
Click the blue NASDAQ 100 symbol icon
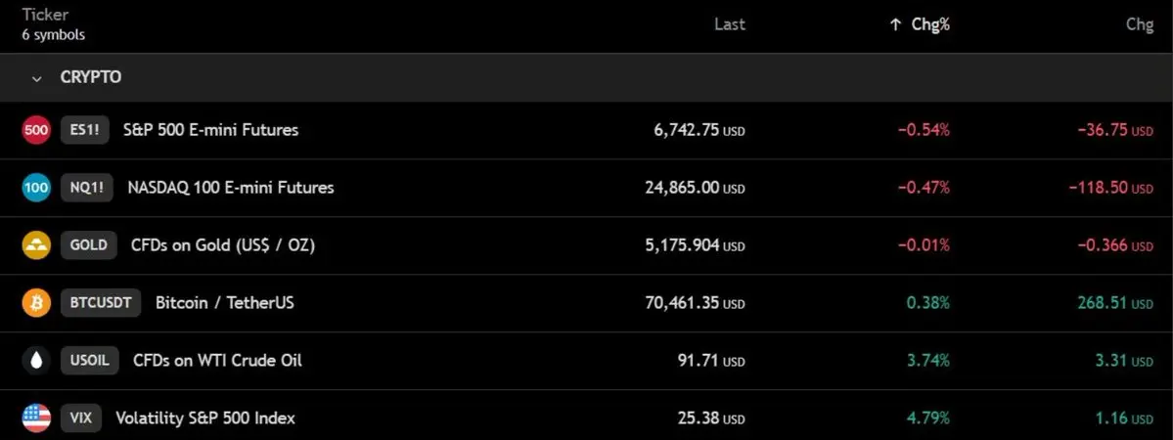tap(36, 188)
